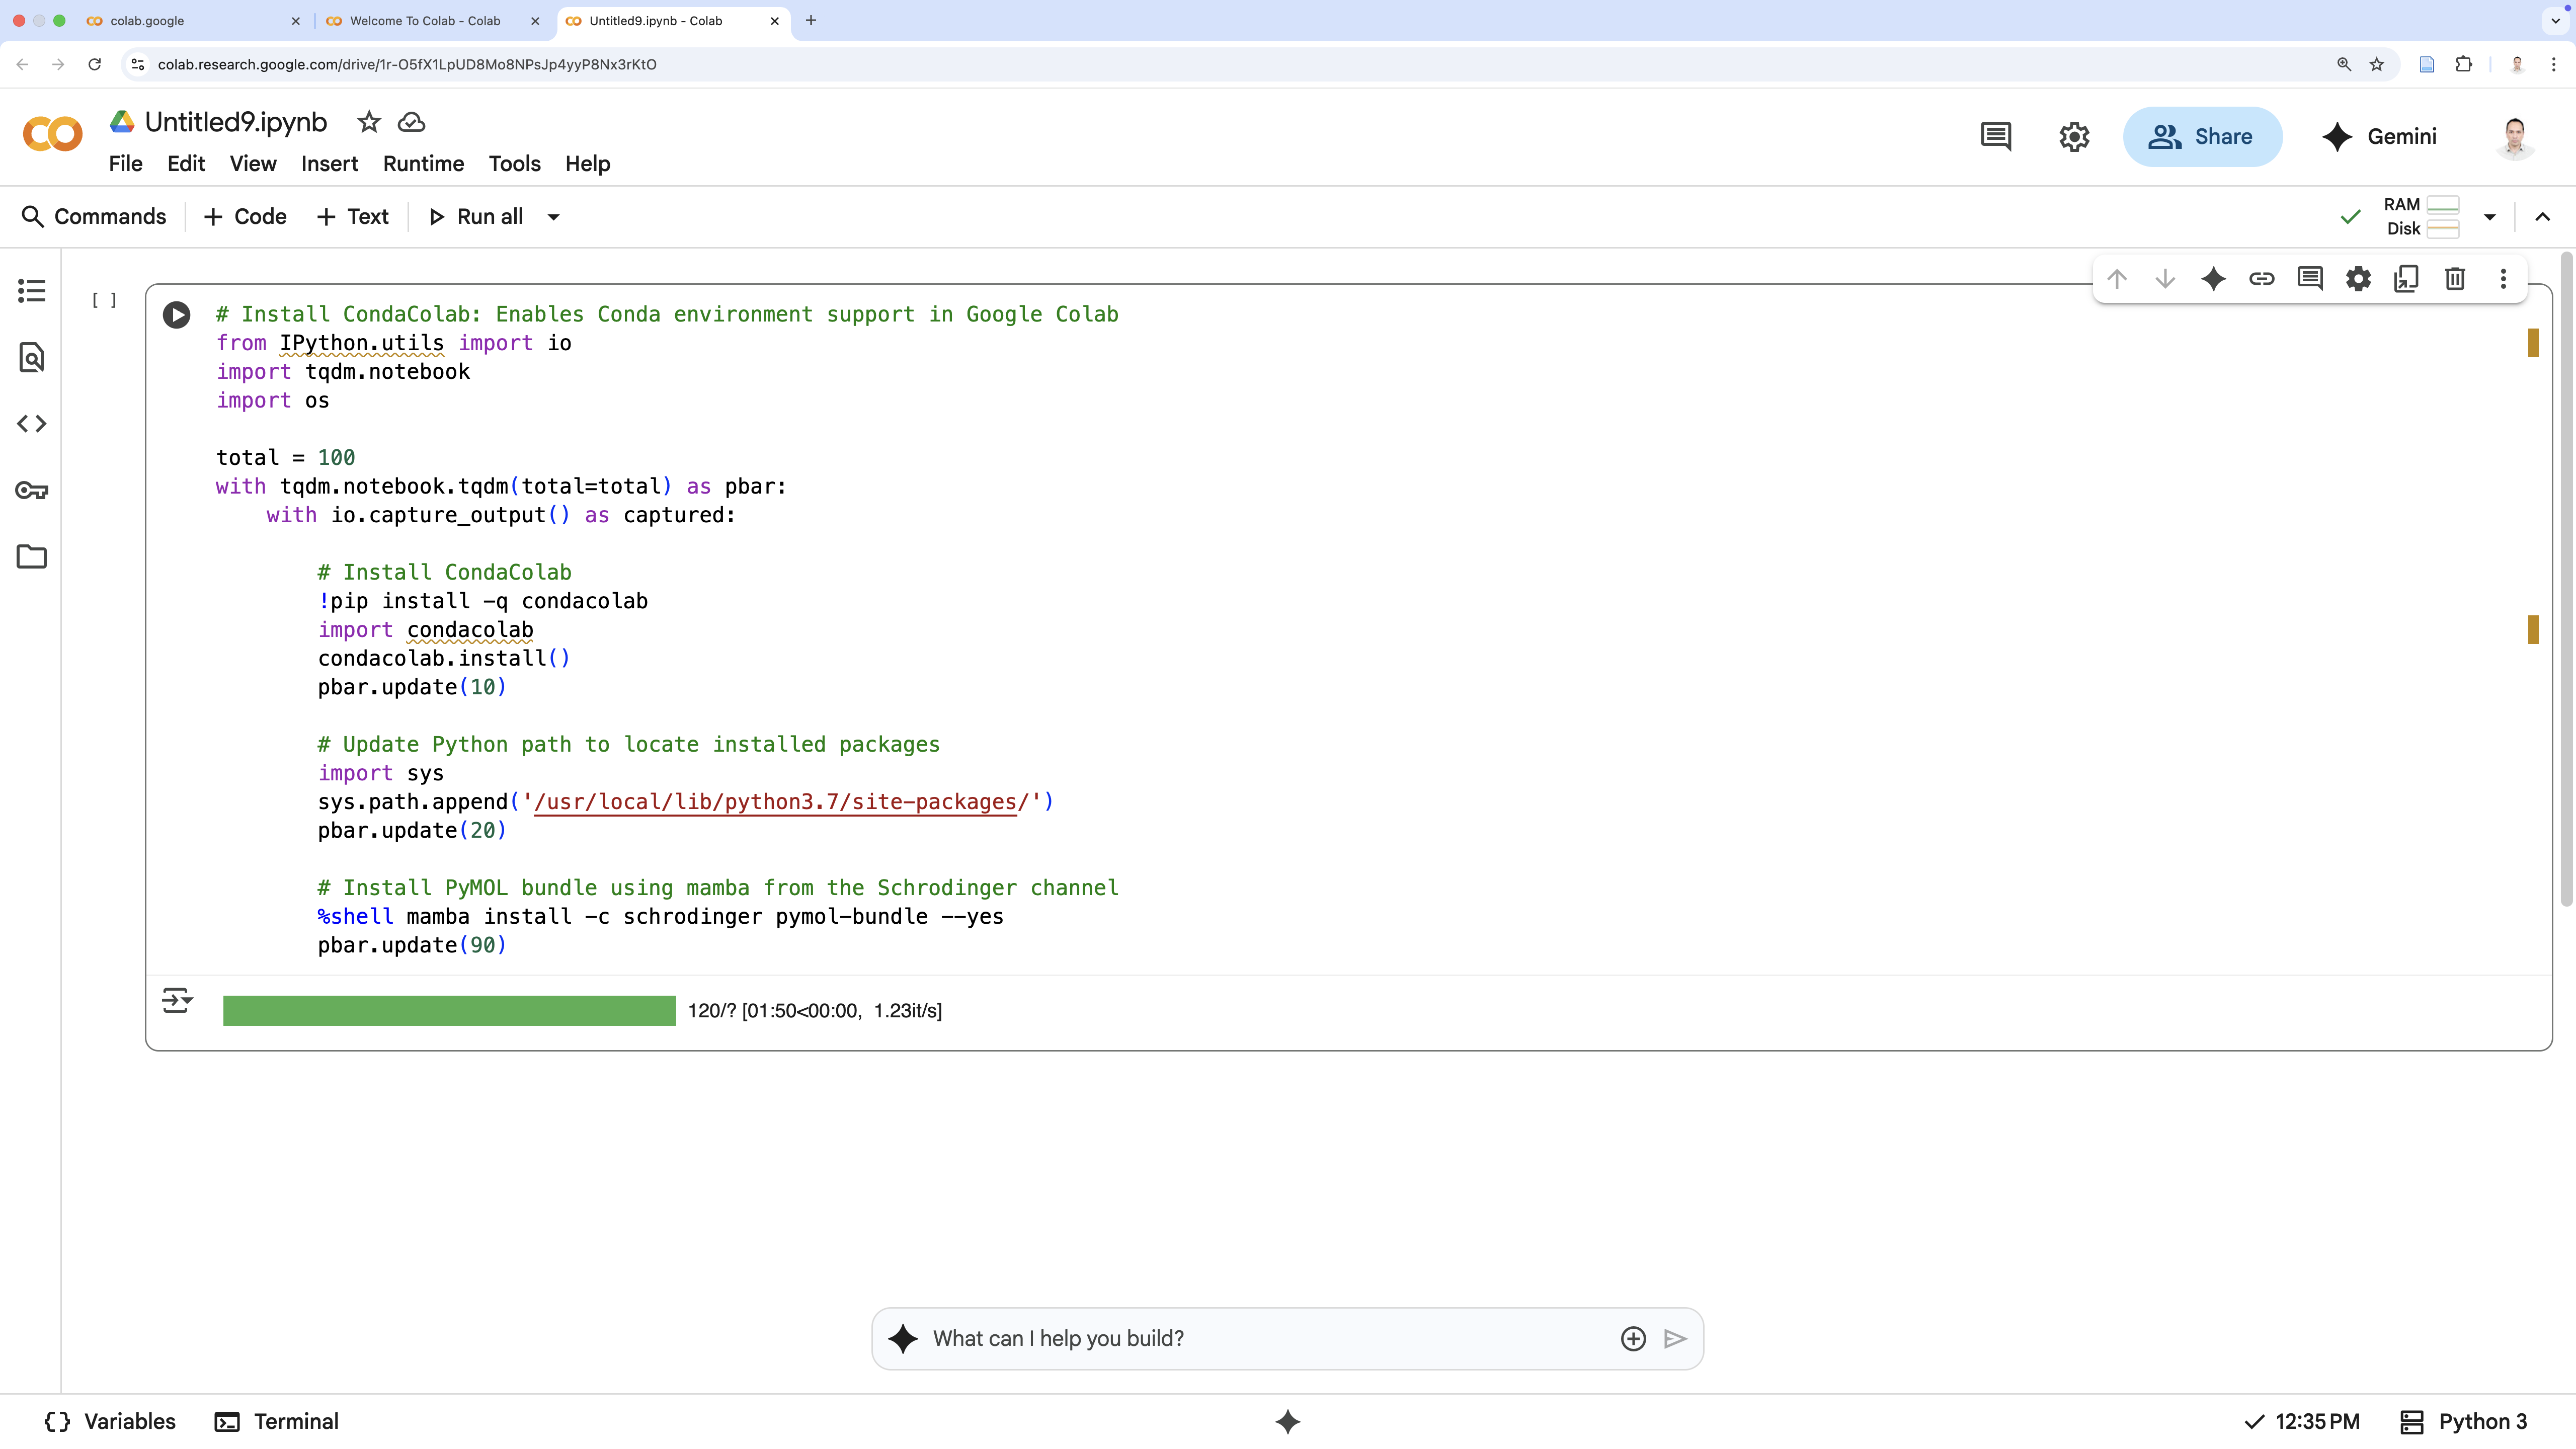Switch to Welcome To Colab tab
Screen dimensions: 2576x1449
coord(425,21)
